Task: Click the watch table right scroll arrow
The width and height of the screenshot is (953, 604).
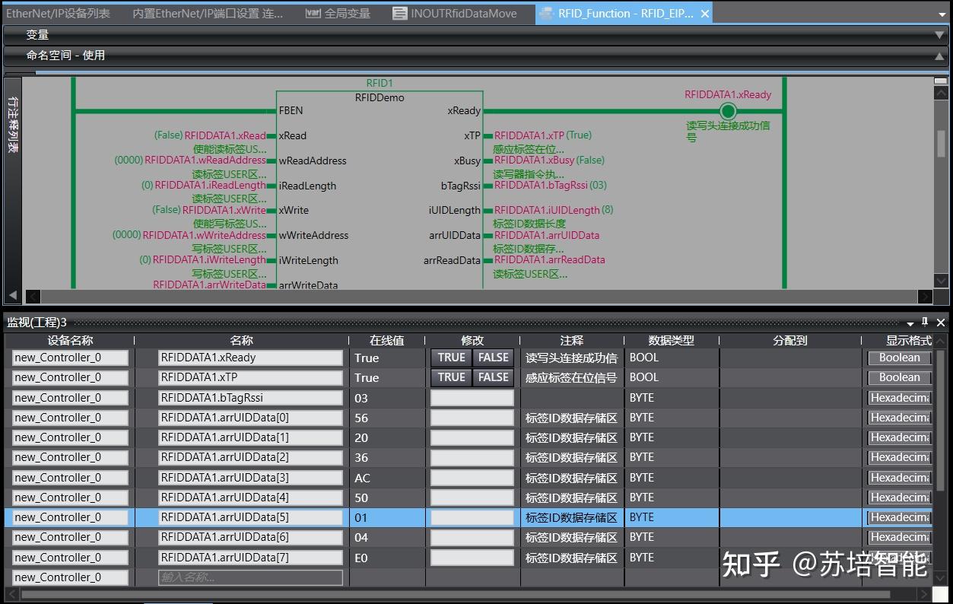Action: (925, 595)
